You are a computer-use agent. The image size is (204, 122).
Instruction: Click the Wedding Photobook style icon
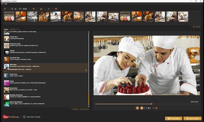click(7, 97)
